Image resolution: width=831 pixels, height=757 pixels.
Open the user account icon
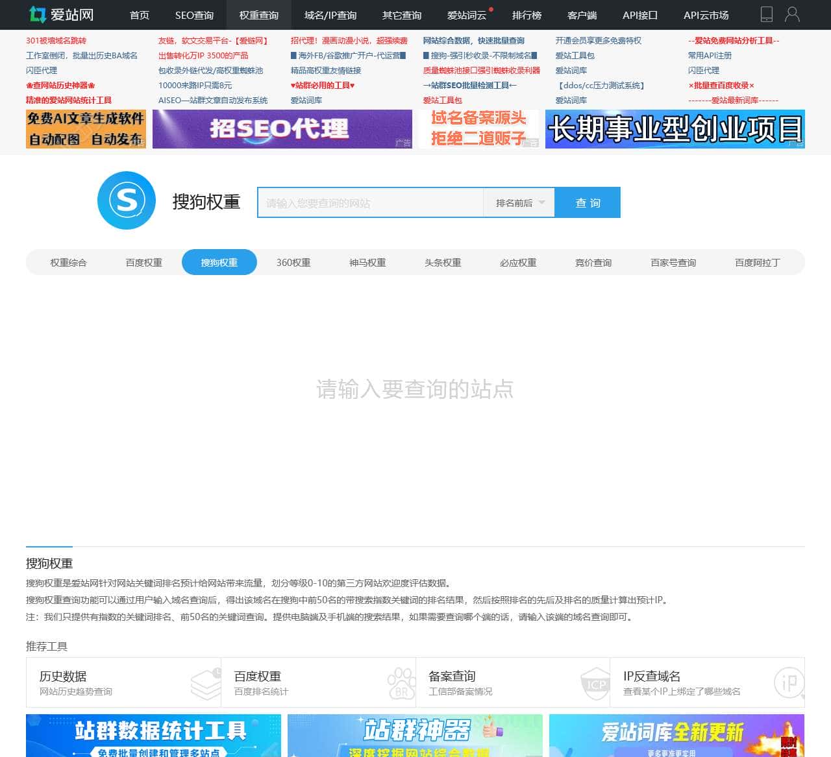tap(792, 14)
